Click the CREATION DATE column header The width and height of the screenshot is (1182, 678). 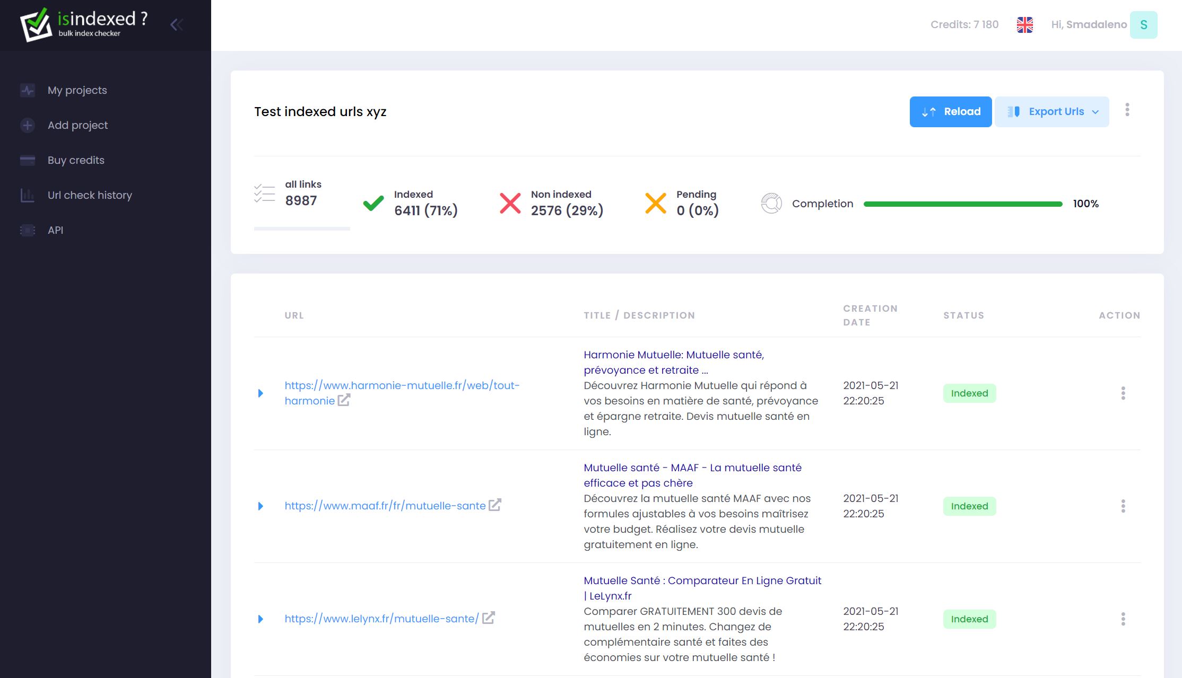[x=870, y=315]
